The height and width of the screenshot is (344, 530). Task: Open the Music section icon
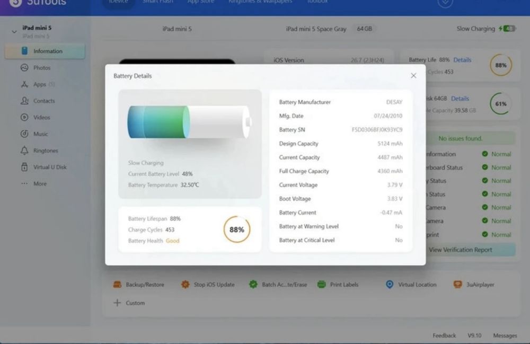[24, 134]
